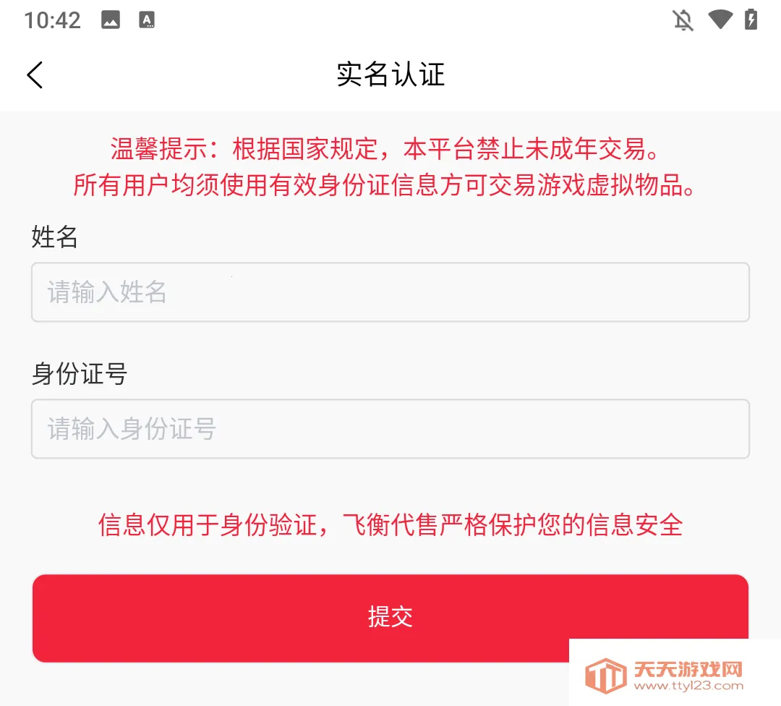Focus the 请输入姓名 name field
This screenshot has width=781, height=706.
(390, 292)
